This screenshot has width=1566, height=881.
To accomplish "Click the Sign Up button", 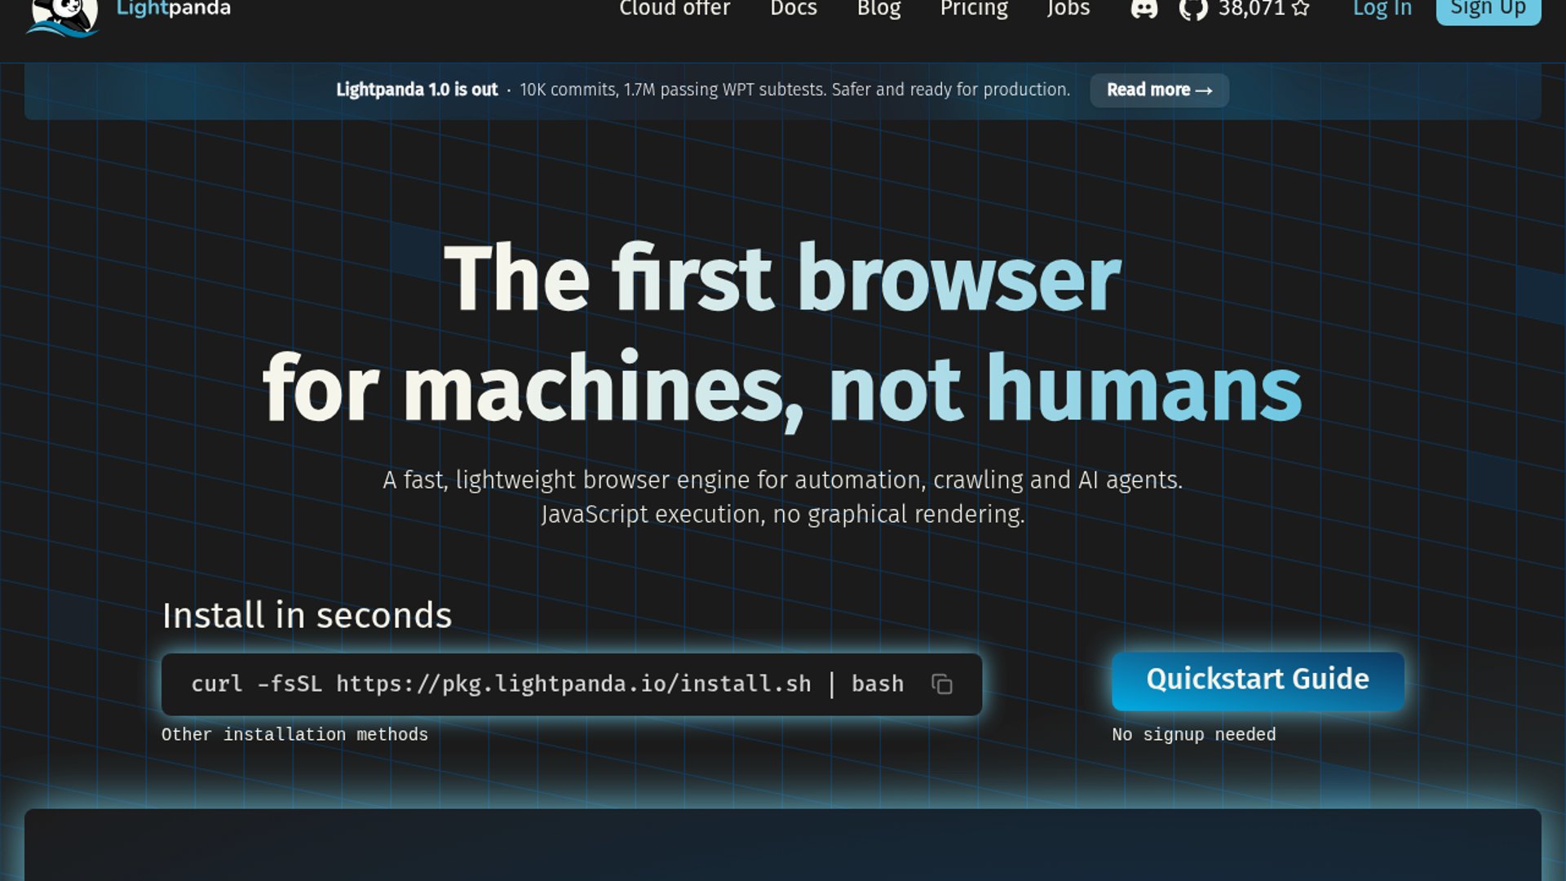I will (x=1488, y=10).
